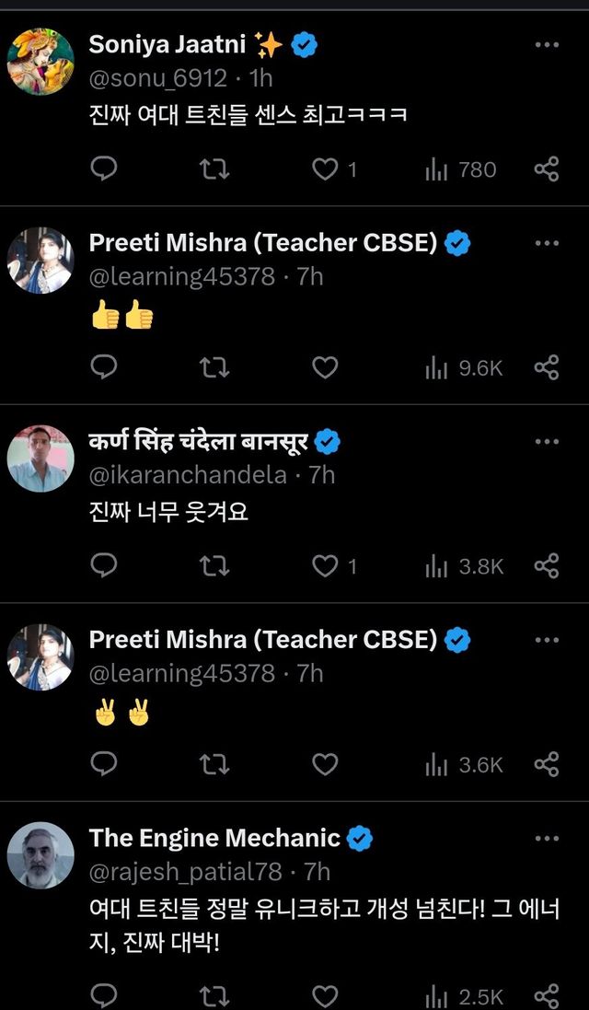
Task: Like @ikaranchandela's tweet
Action: click(x=325, y=566)
